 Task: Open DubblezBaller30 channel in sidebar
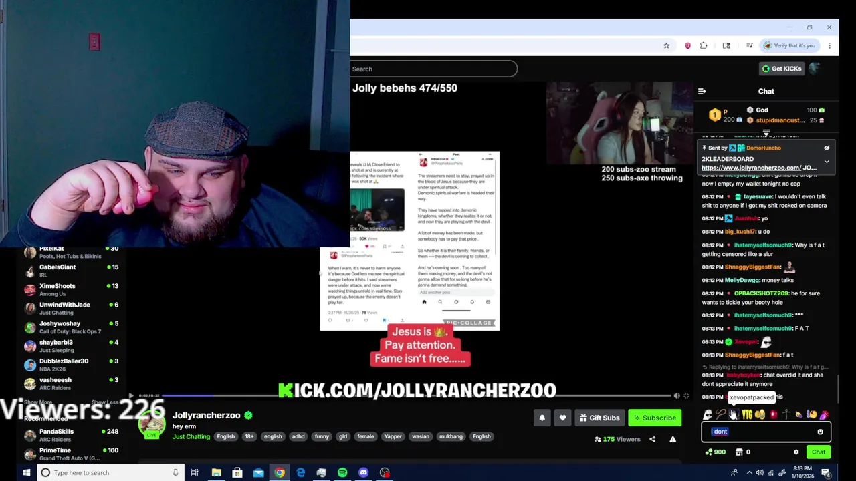tap(71, 365)
